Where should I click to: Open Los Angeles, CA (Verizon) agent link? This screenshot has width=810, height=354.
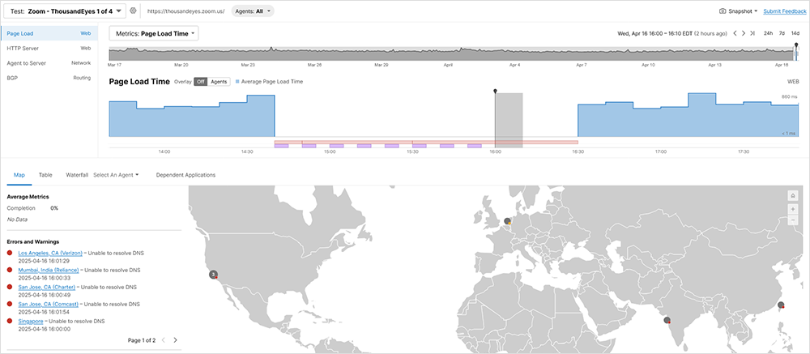click(50, 253)
